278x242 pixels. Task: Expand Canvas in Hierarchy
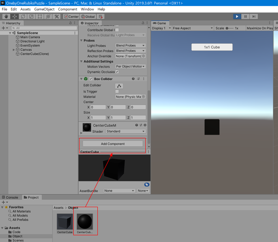(x=13, y=50)
